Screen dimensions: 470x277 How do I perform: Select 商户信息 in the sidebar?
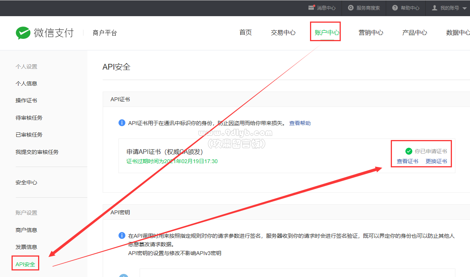(26, 230)
